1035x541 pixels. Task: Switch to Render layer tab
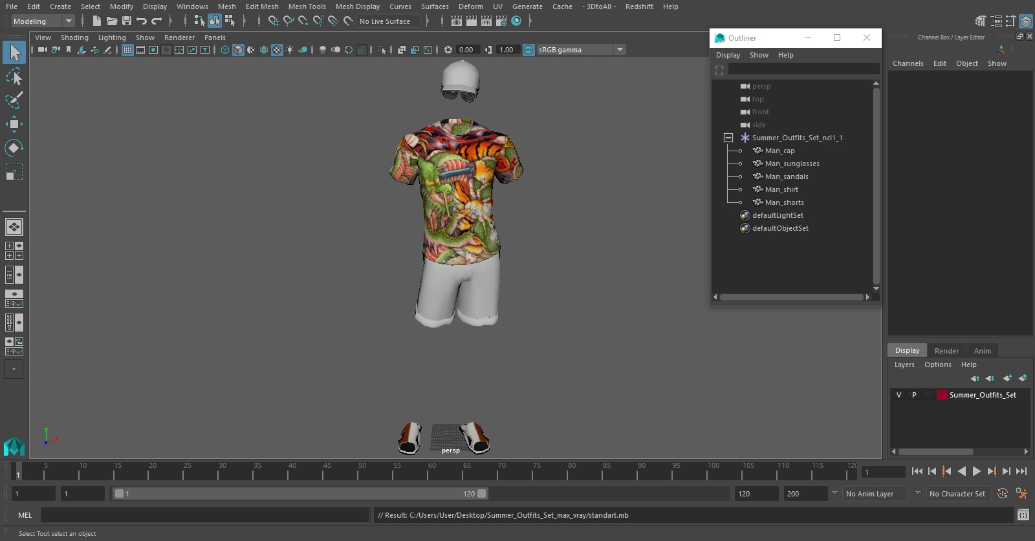[946, 351]
